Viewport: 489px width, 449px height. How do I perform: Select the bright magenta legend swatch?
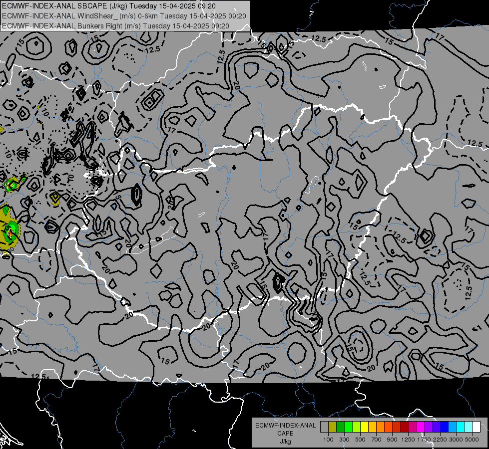coord(421,427)
